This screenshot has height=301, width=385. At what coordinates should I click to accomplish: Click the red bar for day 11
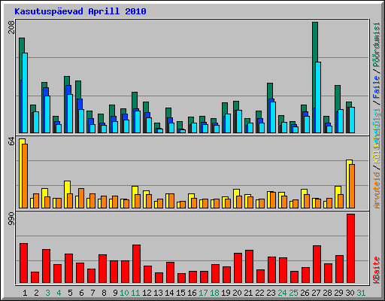point(136,264)
